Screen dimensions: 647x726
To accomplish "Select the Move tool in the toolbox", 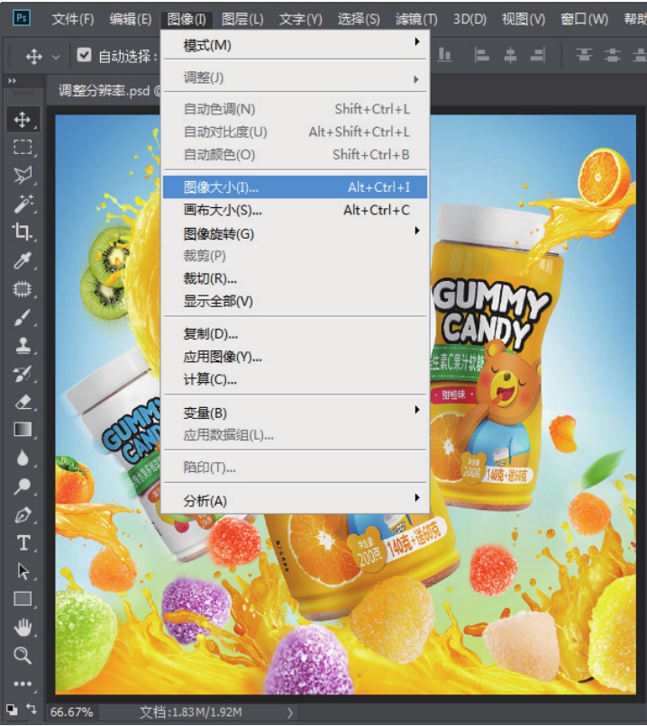I will [x=23, y=120].
